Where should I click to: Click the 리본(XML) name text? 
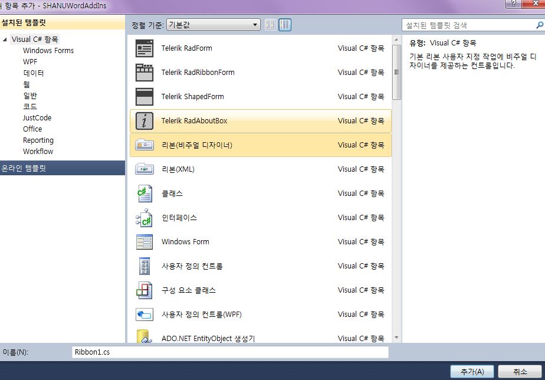click(x=178, y=169)
